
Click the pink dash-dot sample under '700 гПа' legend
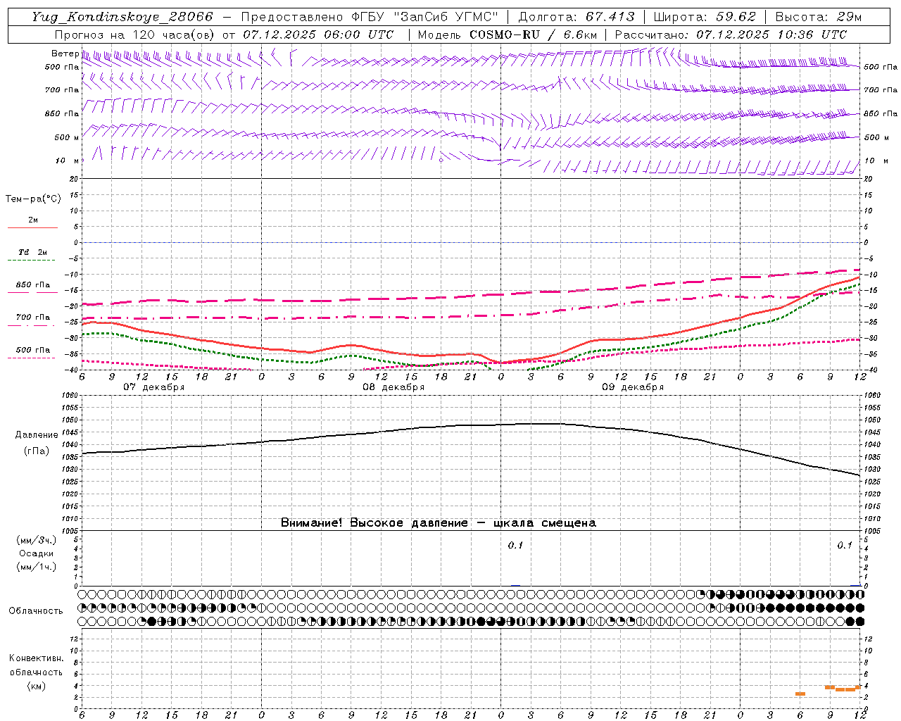tap(31, 325)
